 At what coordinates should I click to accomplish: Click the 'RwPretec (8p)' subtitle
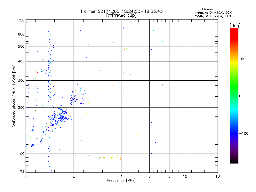pos(121,15)
